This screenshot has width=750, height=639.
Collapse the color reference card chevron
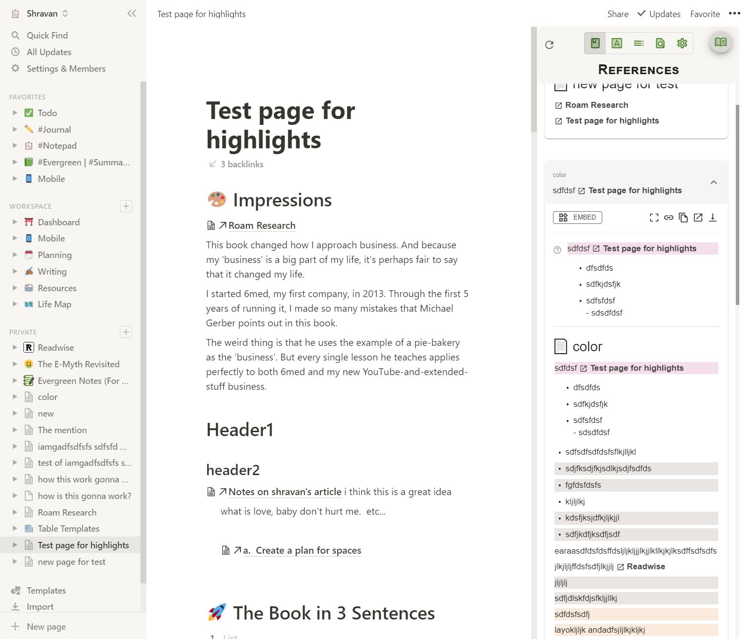point(713,182)
